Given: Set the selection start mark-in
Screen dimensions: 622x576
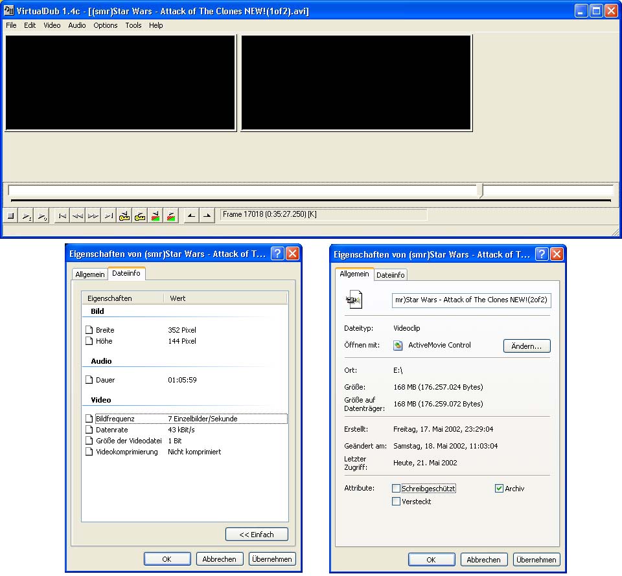Looking at the screenshot, I should pyautogui.click(x=192, y=216).
